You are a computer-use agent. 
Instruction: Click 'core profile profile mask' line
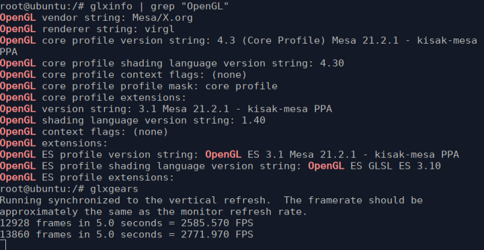[x=138, y=86]
